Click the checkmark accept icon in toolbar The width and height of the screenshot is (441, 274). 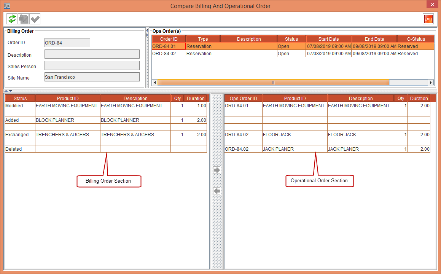click(x=35, y=18)
